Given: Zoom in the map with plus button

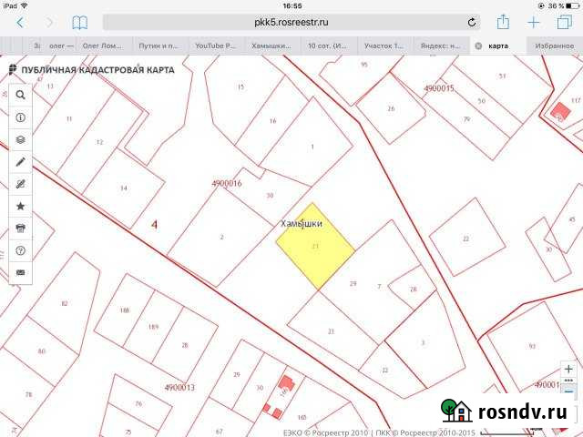Looking at the screenshot, I should pyautogui.click(x=568, y=369).
